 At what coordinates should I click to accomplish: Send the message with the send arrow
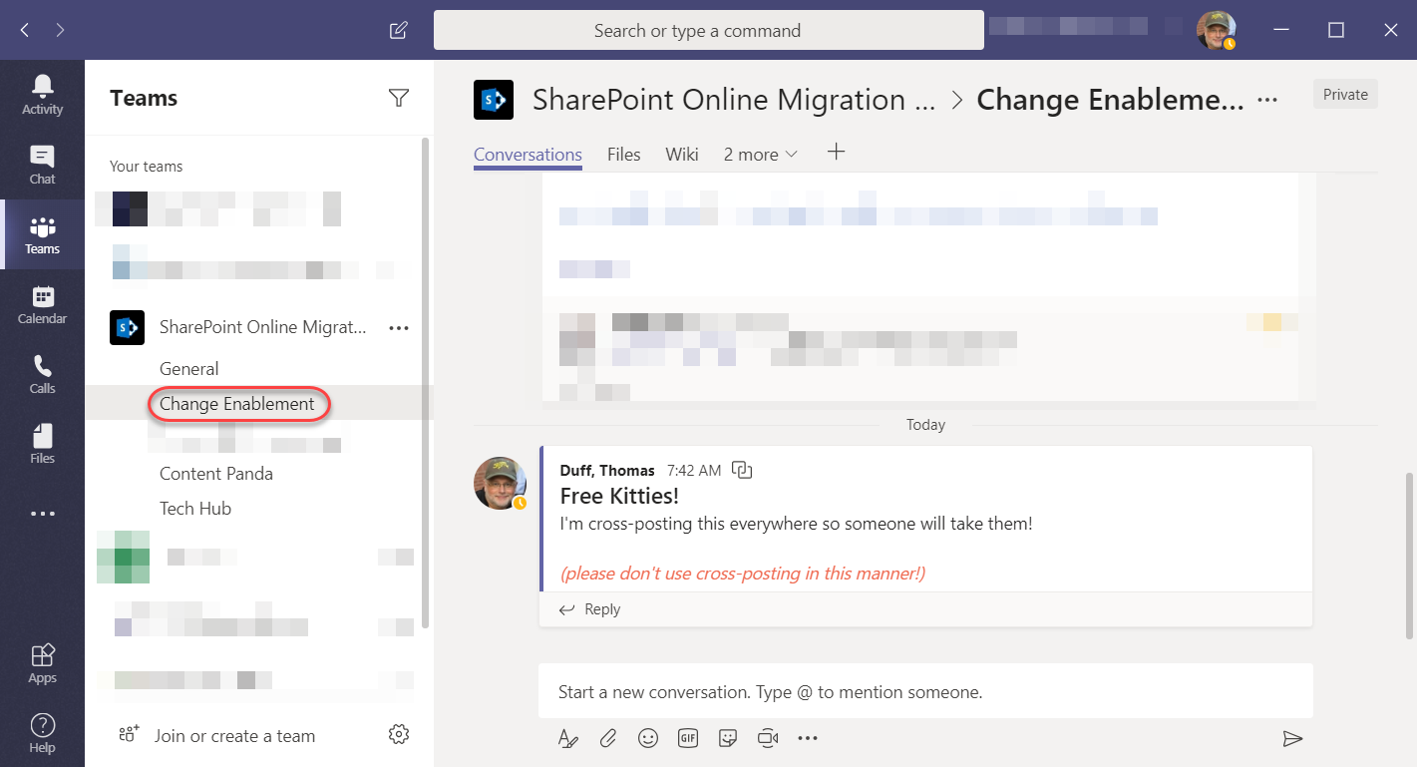pyautogui.click(x=1293, y=739)
